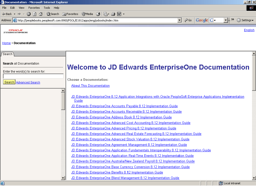Stop page loading with the Stop icon

[29, 14]
